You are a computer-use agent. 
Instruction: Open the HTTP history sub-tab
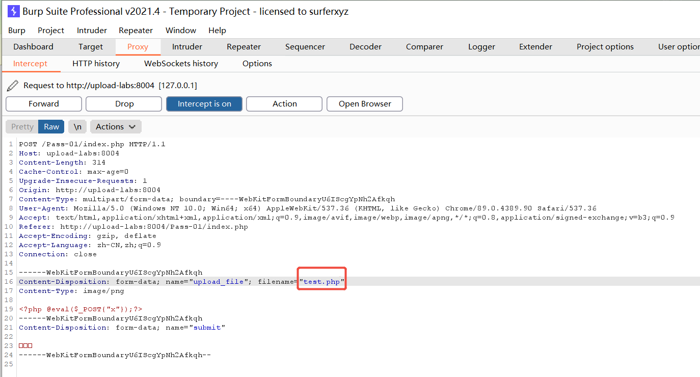point(96,64)
